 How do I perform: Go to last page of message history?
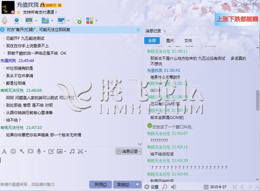[257, 187]
